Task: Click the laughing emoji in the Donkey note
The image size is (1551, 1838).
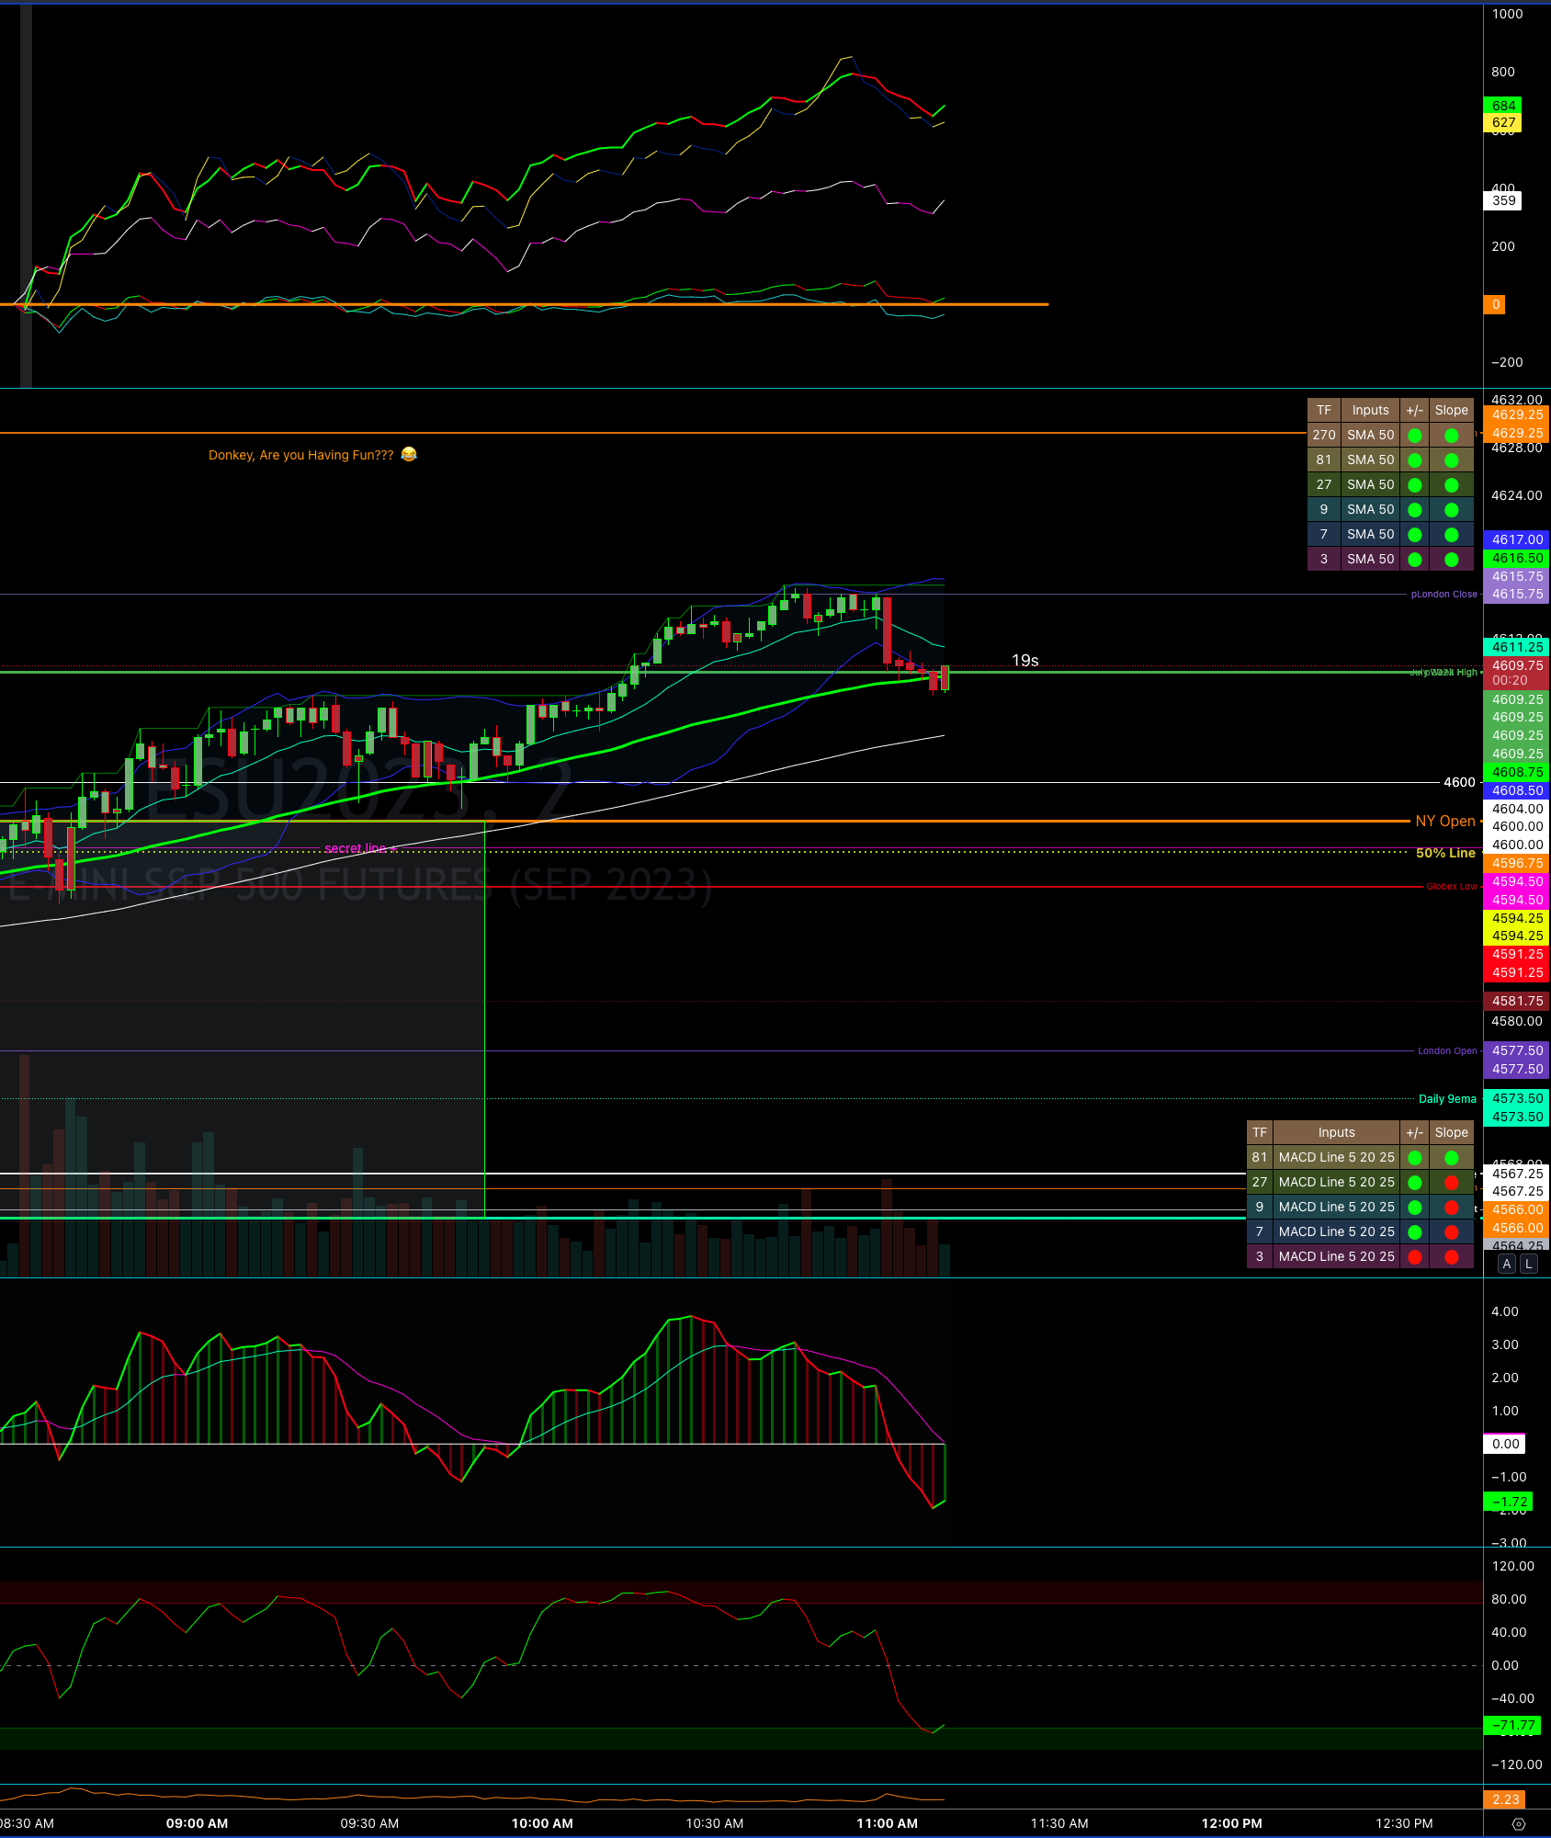Action: point(409,454)
